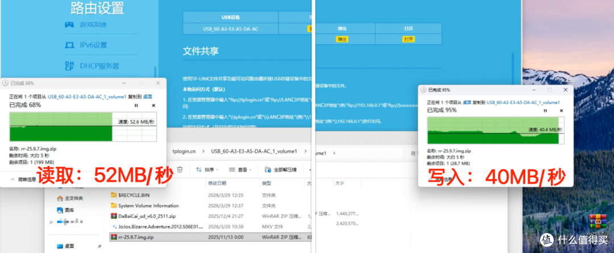Click 主文件夹 label in Explorer sidebar

(x=74, y=198)
